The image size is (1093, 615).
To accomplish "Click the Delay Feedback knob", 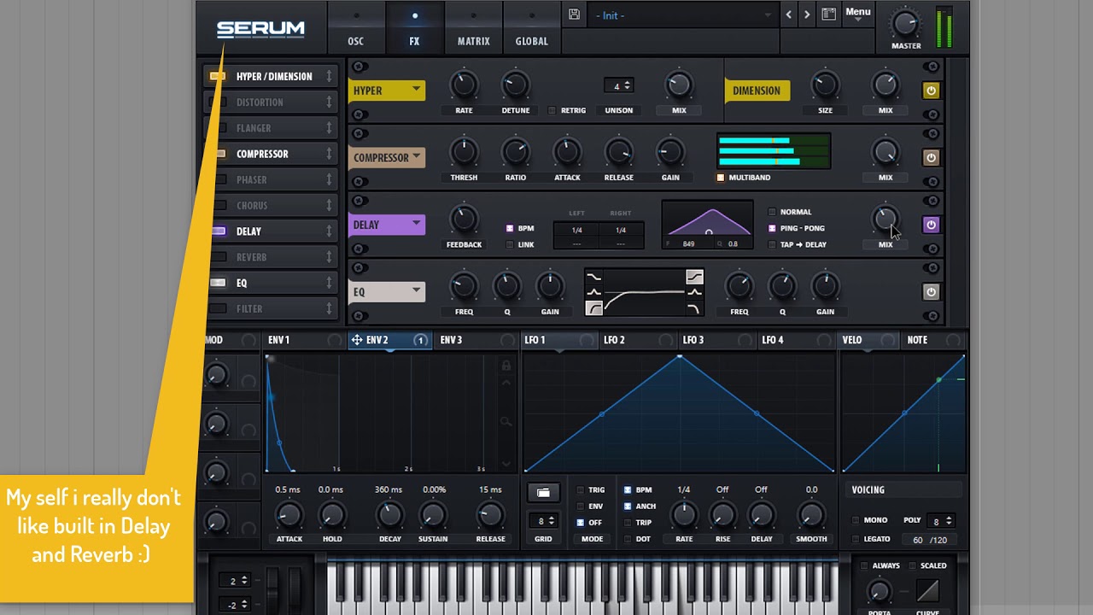I will coord(464,220).
